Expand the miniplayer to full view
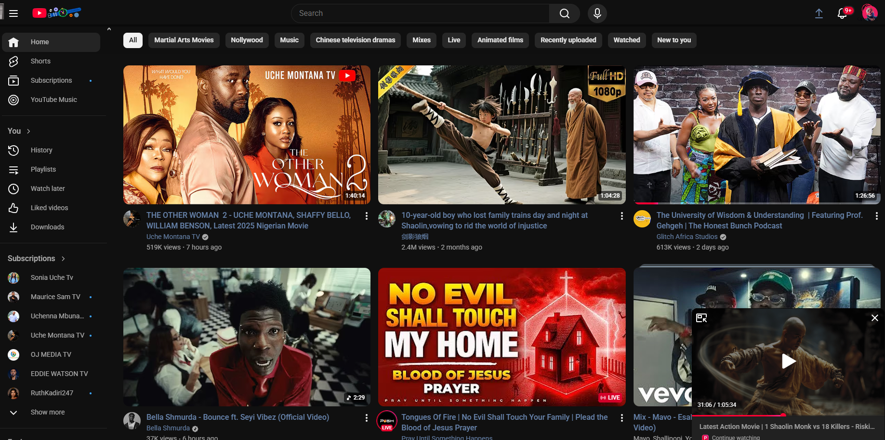 [701, 318]
